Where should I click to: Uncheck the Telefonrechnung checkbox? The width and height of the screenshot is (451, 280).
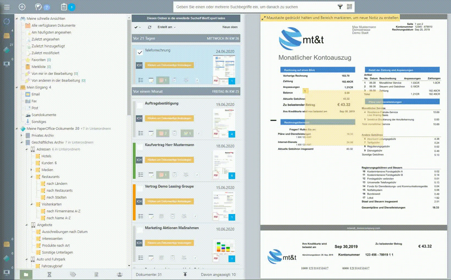(x=140, y=52)
